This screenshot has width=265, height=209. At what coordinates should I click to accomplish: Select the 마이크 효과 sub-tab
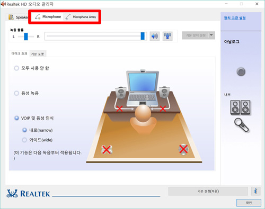tap(19, 53)
